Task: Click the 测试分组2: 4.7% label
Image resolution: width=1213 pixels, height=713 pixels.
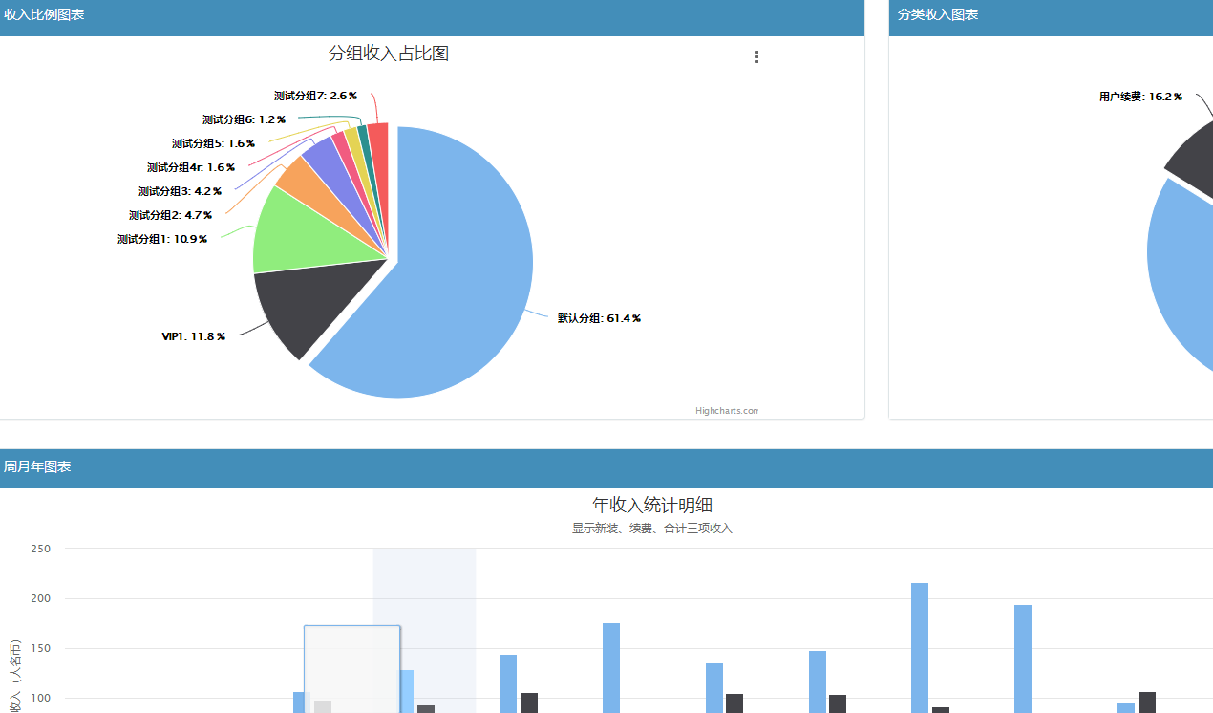Action: (170, 215)
